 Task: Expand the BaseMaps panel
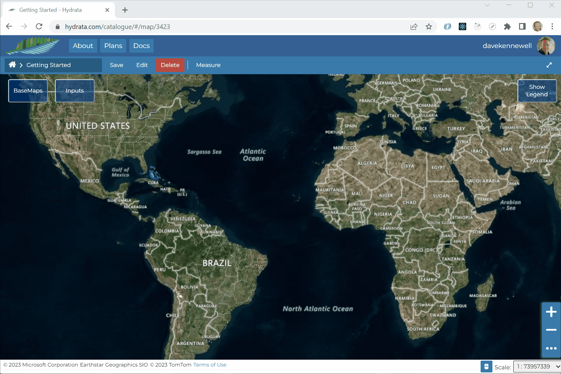pyautogui.click(x=28, y=91)
